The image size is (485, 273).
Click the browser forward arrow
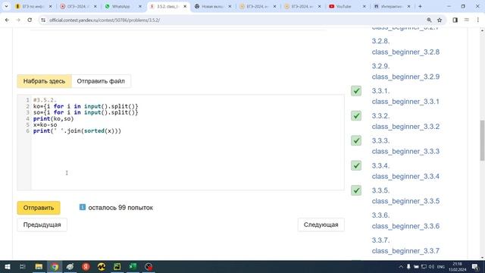18,20
